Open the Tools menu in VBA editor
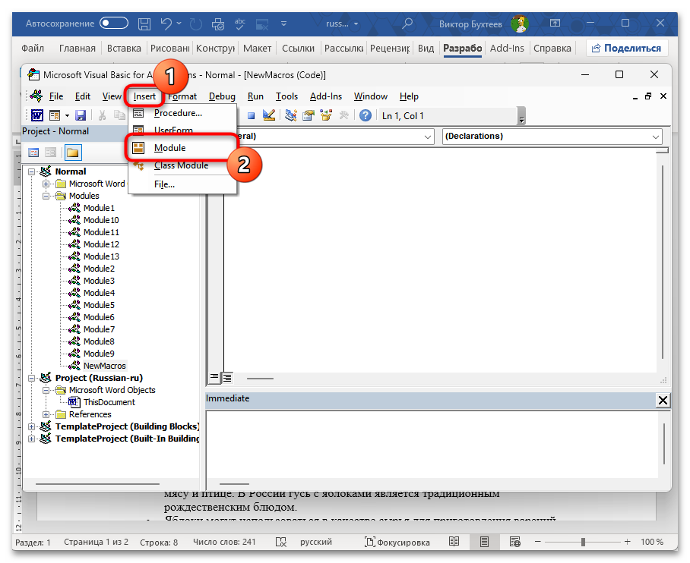The width and height of the screenshot is (690, 563). [x=286, y=96]
